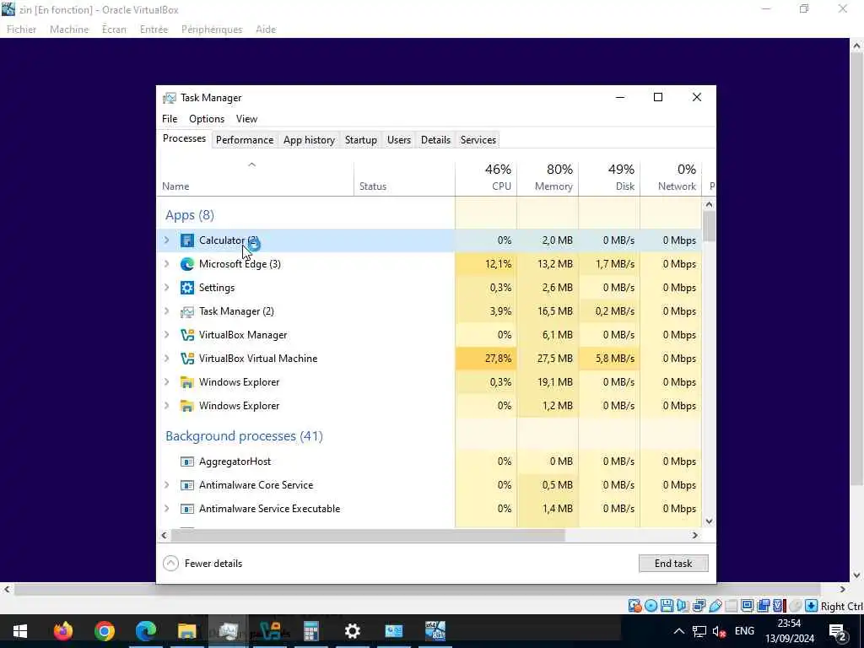Screen dimensions: 864x648
Task: Click the VirtualBox optical disk status icon
Action: (x=651, y=606)
